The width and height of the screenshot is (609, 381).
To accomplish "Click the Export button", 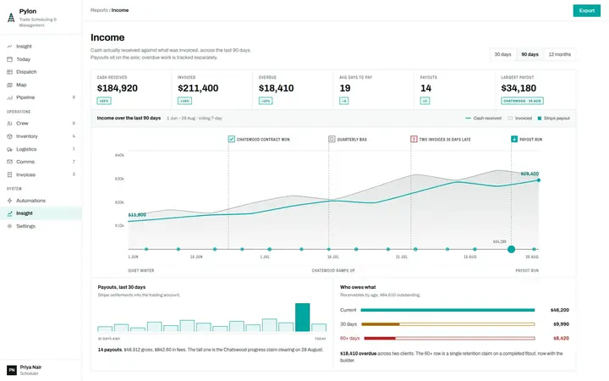I will (x=586, y=10).
